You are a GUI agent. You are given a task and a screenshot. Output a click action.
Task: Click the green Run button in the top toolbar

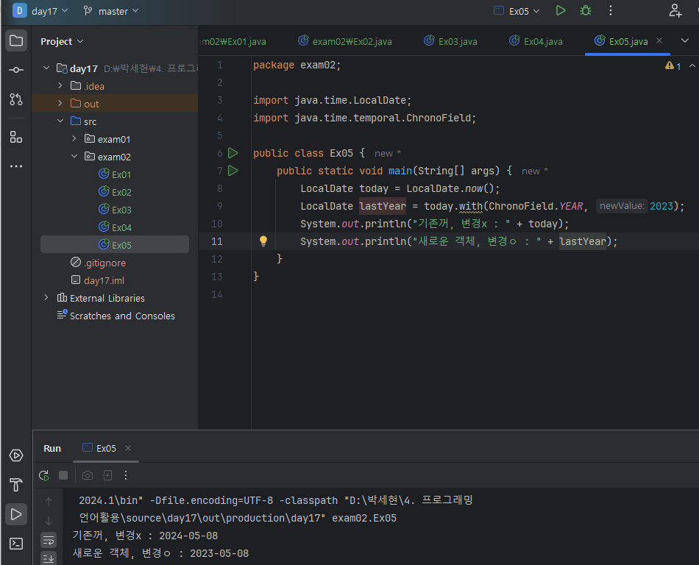tap(561, 11)
